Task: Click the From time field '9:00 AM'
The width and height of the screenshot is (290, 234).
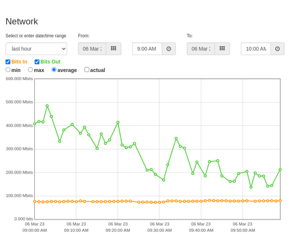Action: (x=147, y=49)
